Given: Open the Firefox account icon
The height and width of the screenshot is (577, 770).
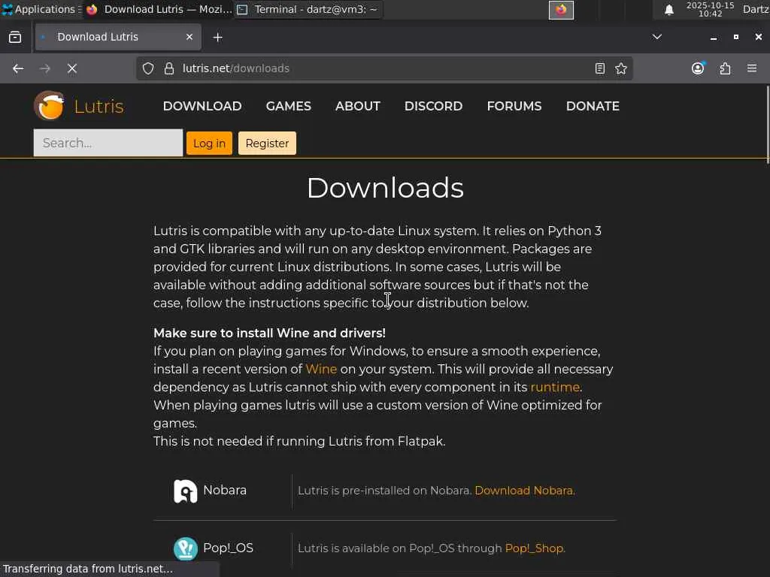Looking at the screenshot, I should coord(698,68).
